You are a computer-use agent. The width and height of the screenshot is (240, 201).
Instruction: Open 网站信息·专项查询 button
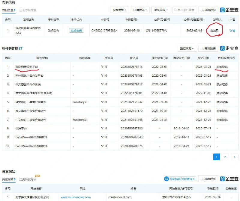coord(180,179)
